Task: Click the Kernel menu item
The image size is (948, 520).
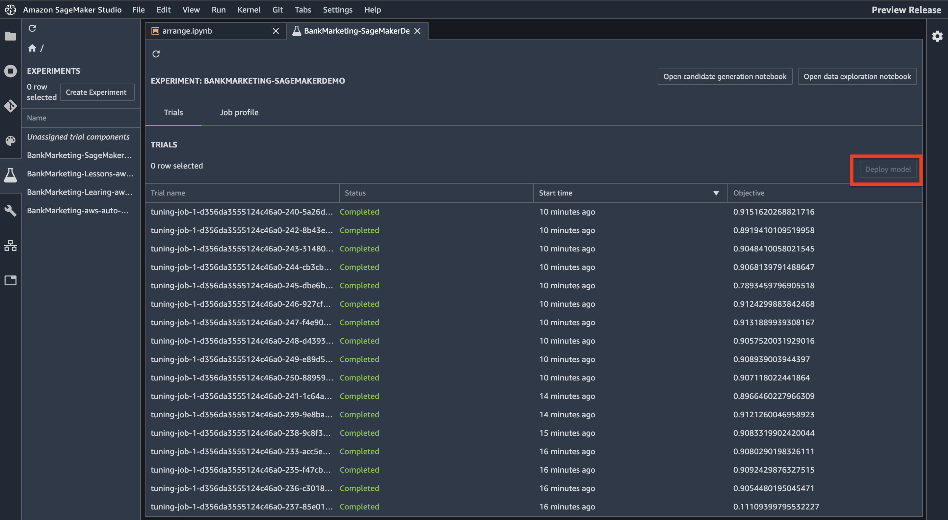Action: pyautogui.click(x=249, y=9)
